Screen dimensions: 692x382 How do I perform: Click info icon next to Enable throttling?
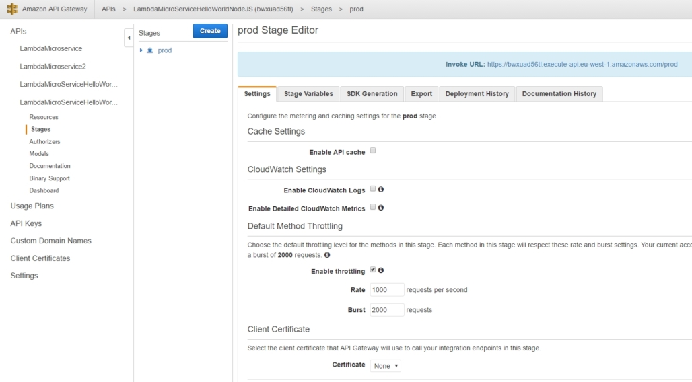(x=381, y=270)
